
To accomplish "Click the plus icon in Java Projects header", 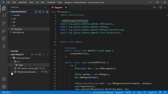I will pyautogui.click(x=32, y=55).
